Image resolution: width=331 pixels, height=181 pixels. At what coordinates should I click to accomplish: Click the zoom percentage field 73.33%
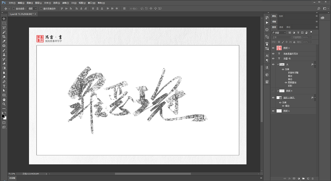12,174
